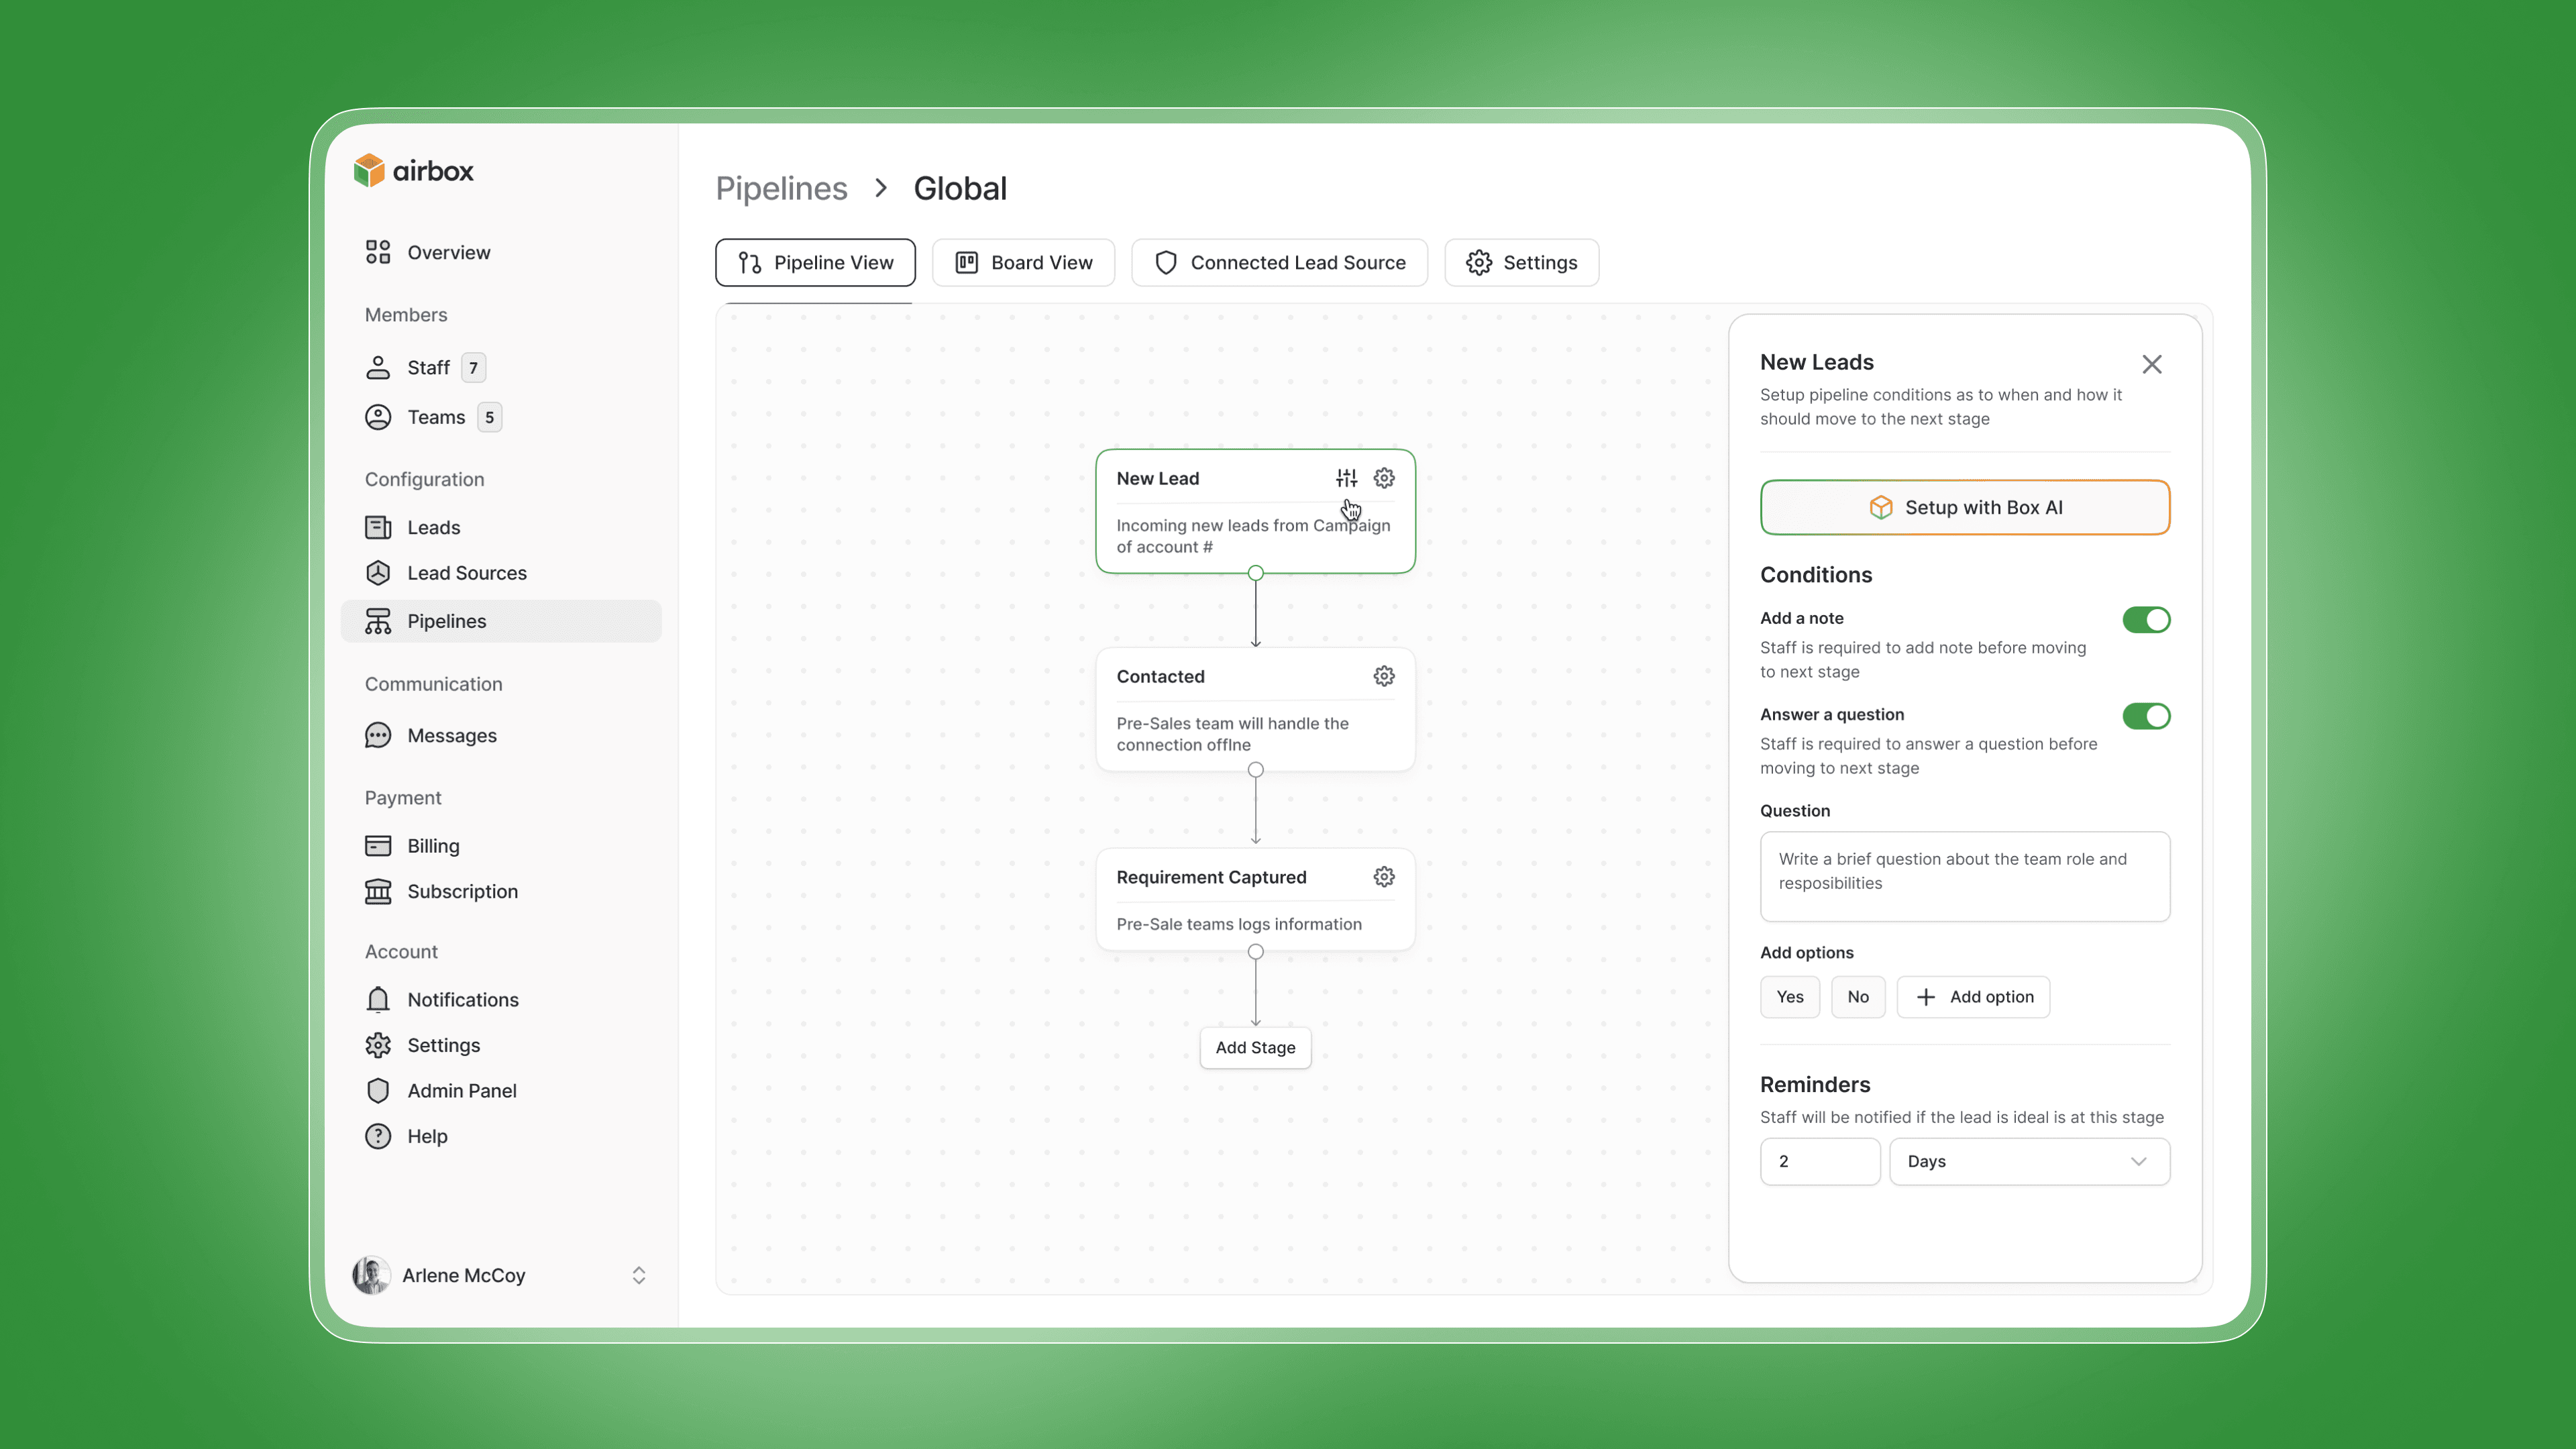Open the Overview section in the sidebar
Viewport: 2576px width, 1449px height.
447,252
